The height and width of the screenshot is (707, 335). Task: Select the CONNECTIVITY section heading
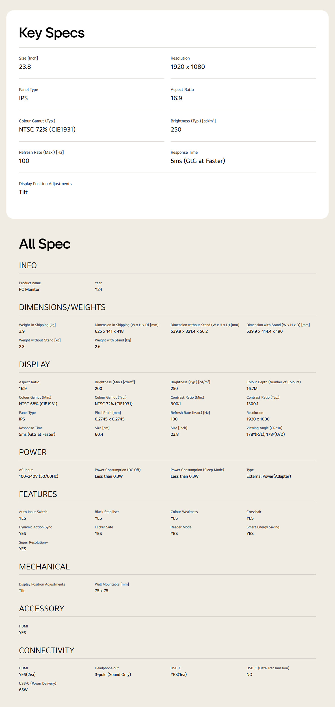click(x=47, y=650)
